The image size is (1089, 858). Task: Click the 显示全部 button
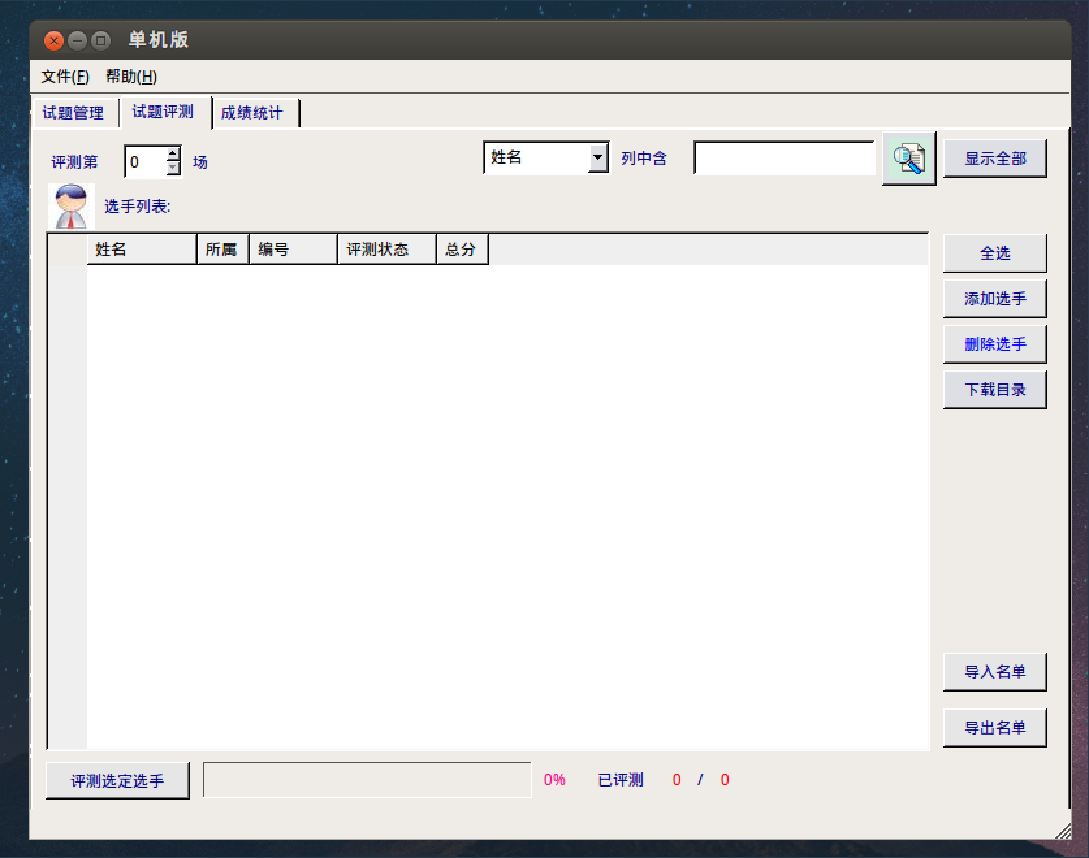(x=994, y=159)
